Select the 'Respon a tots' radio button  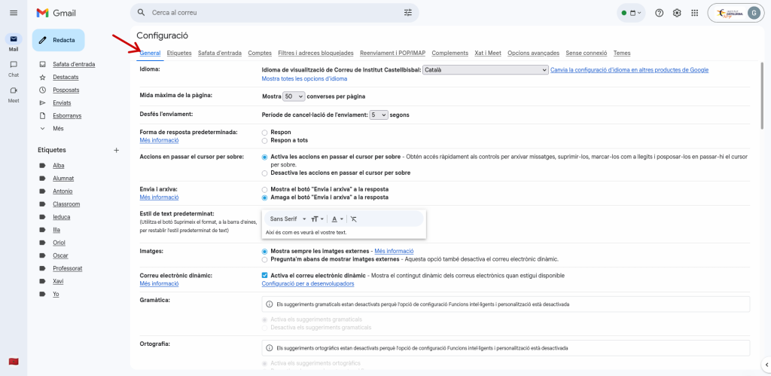(x=264, y=140)
